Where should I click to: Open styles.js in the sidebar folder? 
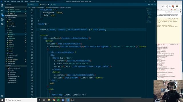tap(11, 37)
